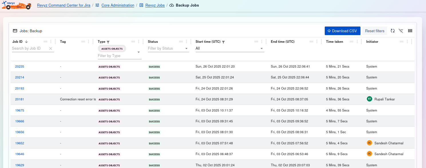Screen dimensions: 426x168
Task: Expand the Filter by Status dropdown
Action: point(187,48)
